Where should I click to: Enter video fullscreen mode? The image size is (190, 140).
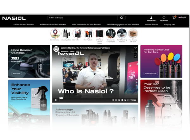pyautogui.click(x=128, y=100)
